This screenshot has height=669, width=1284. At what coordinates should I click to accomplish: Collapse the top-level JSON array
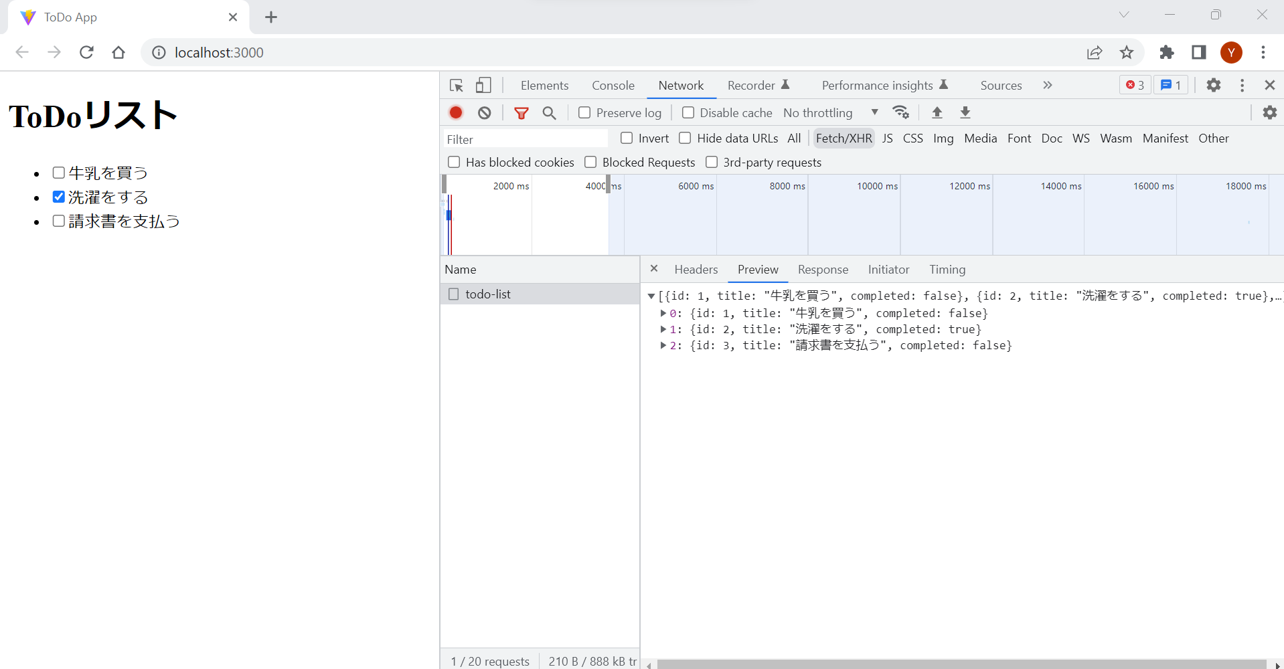click(x=651, y=295)
